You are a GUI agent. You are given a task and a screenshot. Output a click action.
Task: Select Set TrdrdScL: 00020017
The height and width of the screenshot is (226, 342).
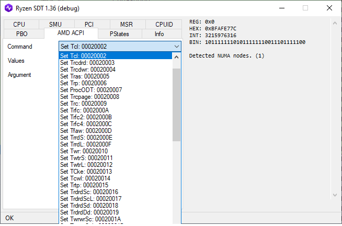[116, 198]
